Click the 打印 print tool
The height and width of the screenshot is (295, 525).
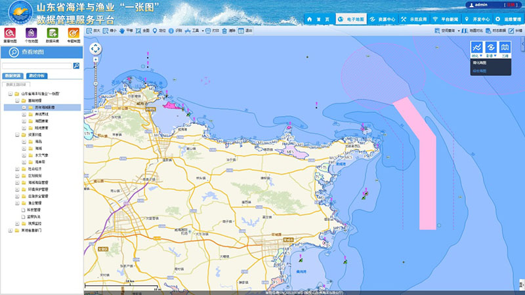(x=212, y=31)
